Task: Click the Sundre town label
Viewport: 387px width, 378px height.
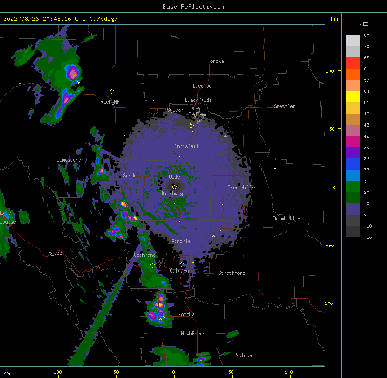Action: coord(131,176)
